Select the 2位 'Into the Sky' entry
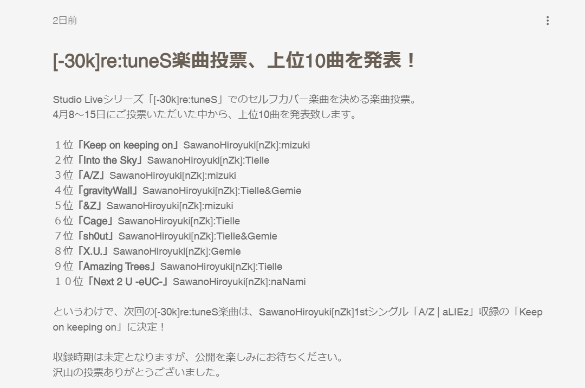This screenshot has width=585, height=388. point(161,160)
